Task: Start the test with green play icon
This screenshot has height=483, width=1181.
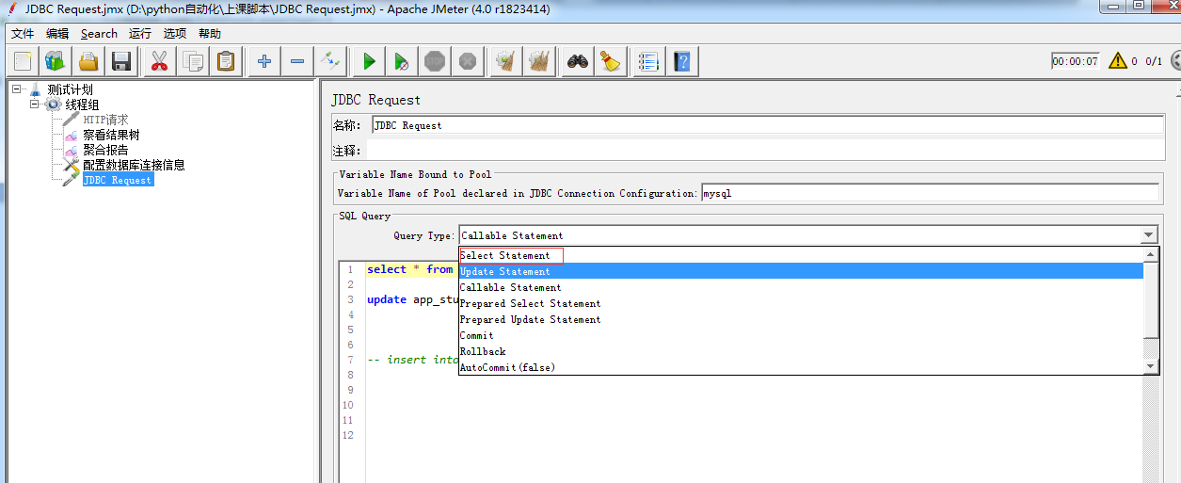Action: tap(369, 61)
